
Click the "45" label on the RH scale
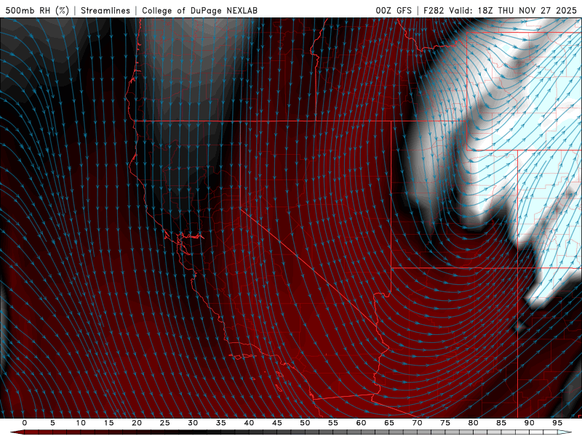click(x=277, y=423)
